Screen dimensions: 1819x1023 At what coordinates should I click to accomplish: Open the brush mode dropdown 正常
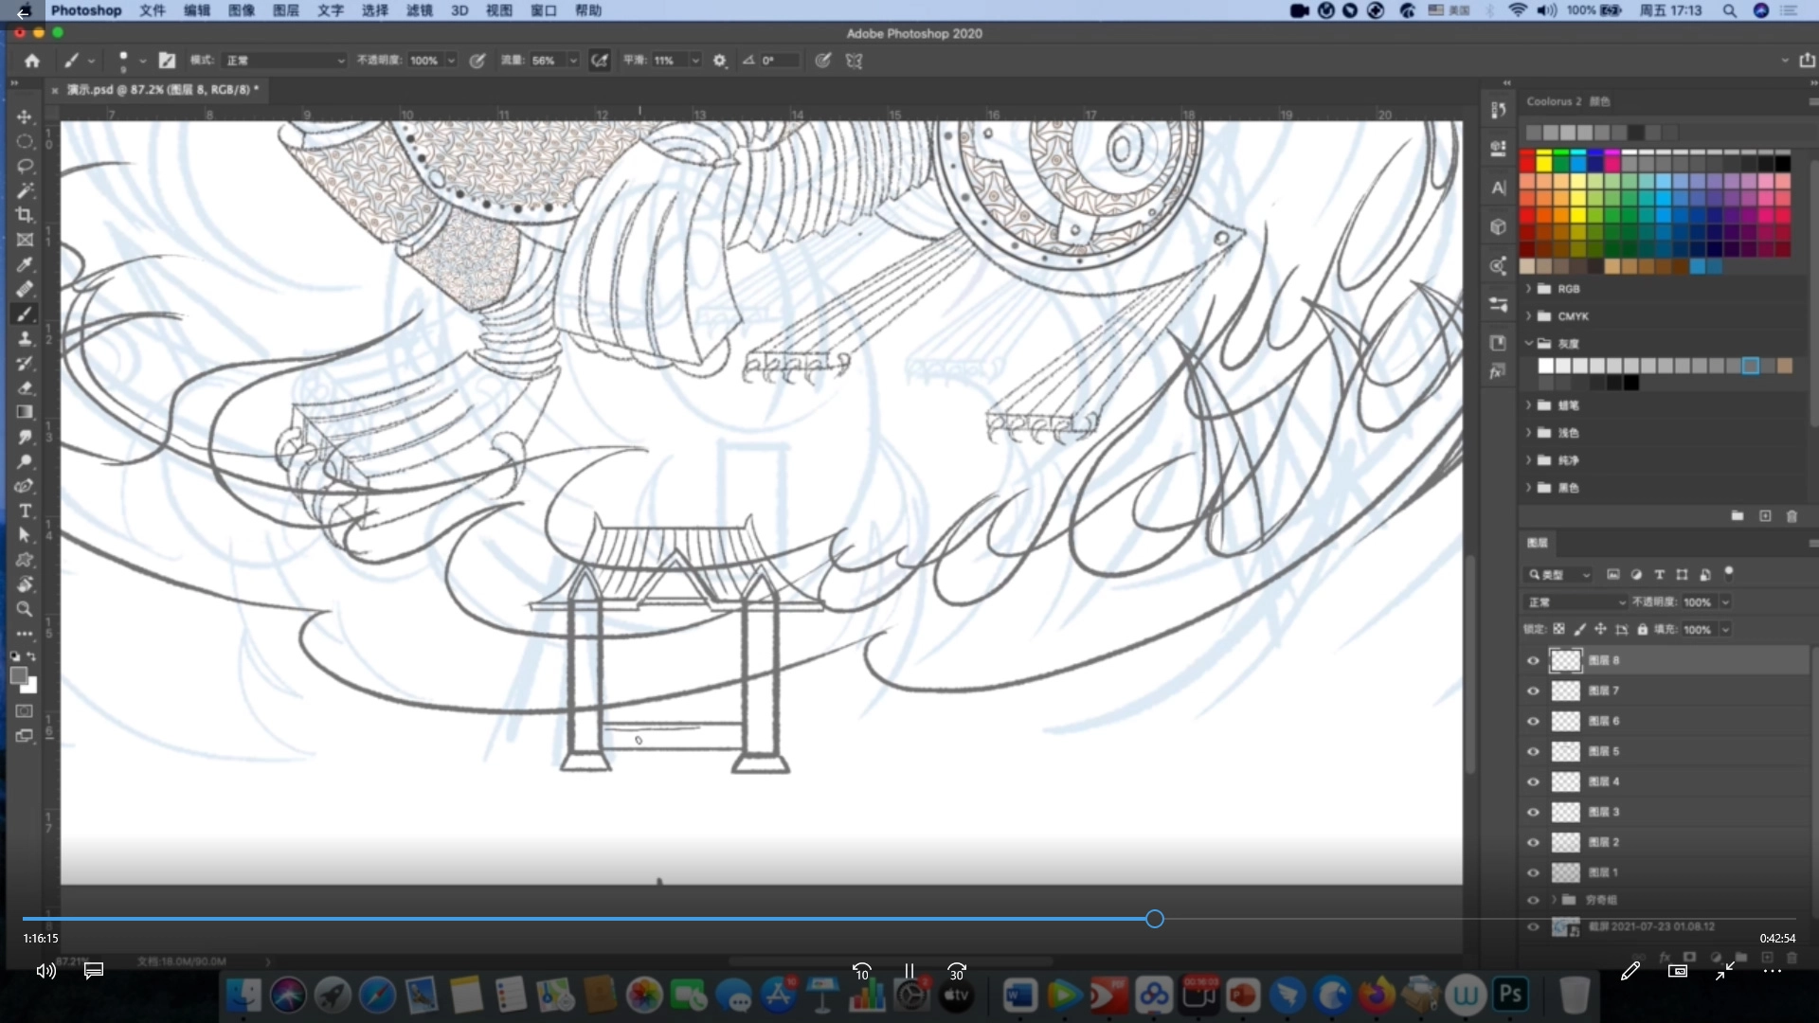[x=285, y=61]
